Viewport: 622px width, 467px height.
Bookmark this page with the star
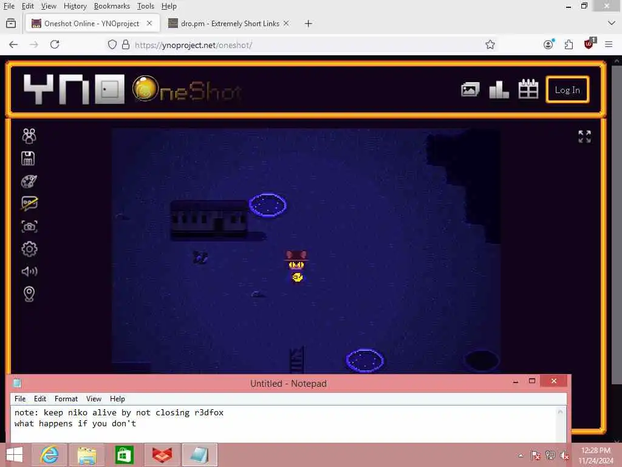coord(490,44)
